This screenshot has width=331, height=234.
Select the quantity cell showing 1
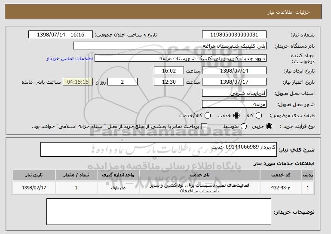click(x=76, y=188)
